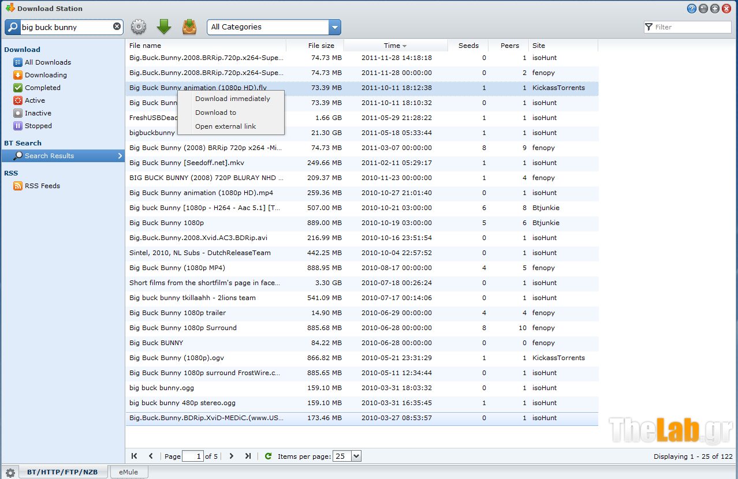Click the green refresh icon in pager
Viewport: 738px width, 479px height.
click(x=268, y=456)
